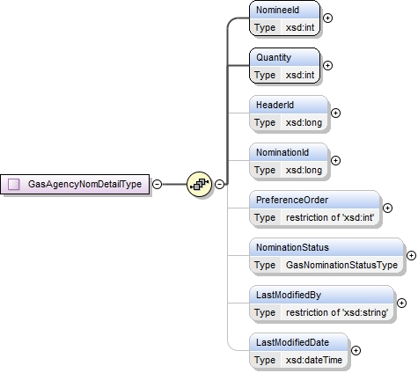Select the PreferenceOrder element header

315,200
